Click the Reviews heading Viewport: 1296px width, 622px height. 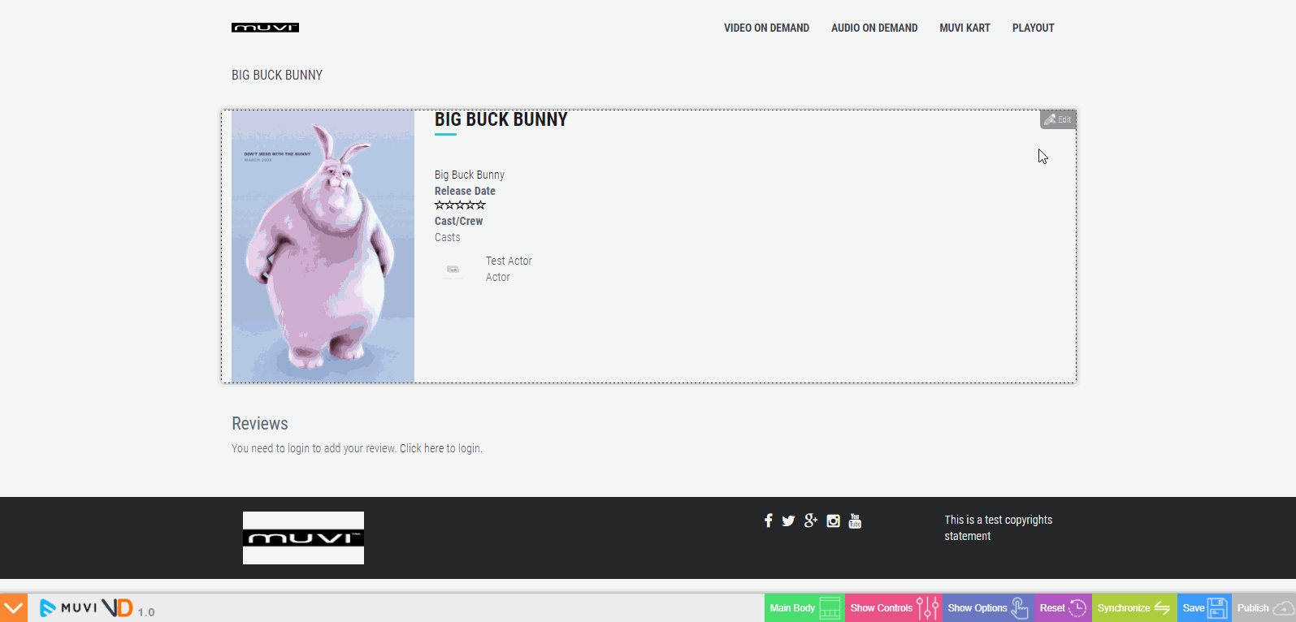coord(260,423)
